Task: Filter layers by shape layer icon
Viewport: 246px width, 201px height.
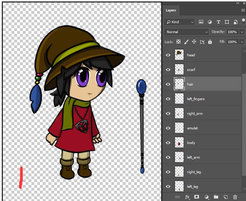Action: 227,22
